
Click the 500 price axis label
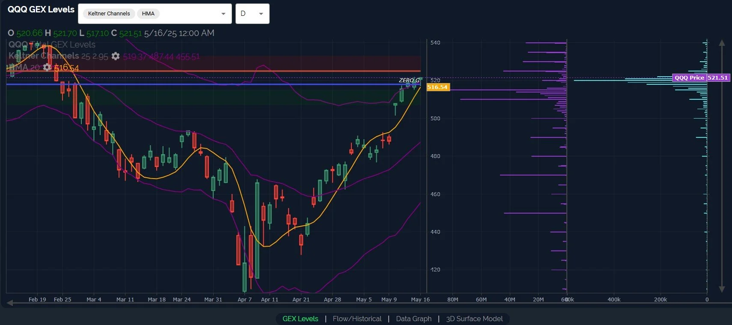tap(435, 118)
